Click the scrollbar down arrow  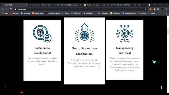coord(168,92)
